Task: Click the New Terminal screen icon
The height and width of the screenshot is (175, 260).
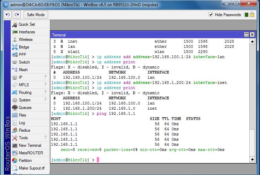Action: click(14, 145)
